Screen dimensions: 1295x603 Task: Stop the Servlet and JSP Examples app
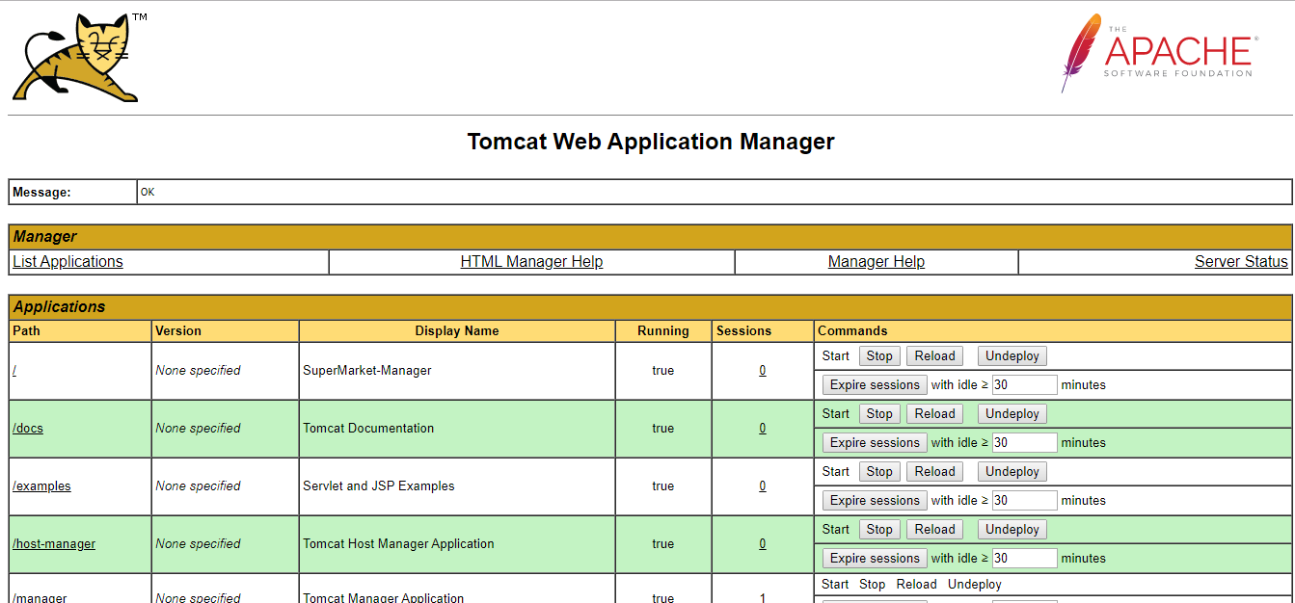pyautogui.click(x=879, y=472)
